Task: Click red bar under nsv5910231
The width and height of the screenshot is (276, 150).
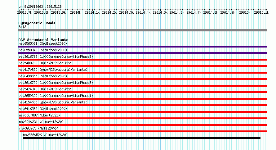Action: coord(143,125)
